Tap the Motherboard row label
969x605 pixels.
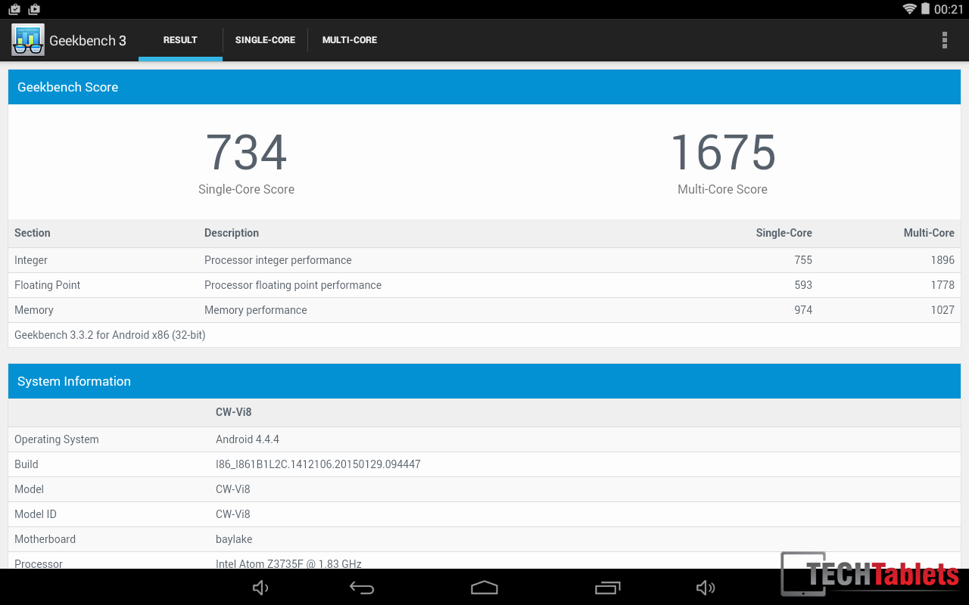(x=45, y=539)
